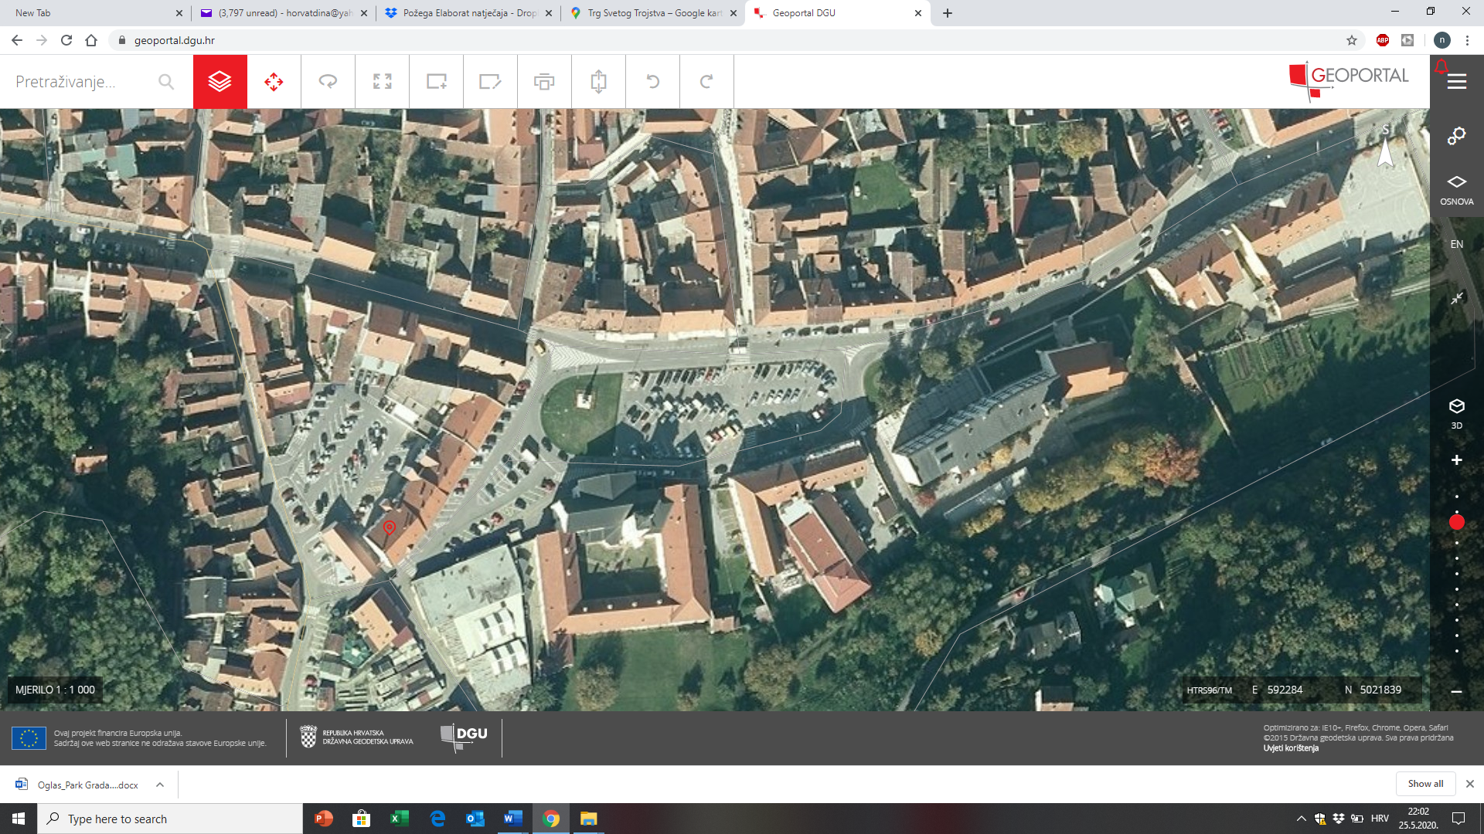This screenshot has height=834, width=1484.
Task: Switch the interface language to EN
Action: 1456,244
